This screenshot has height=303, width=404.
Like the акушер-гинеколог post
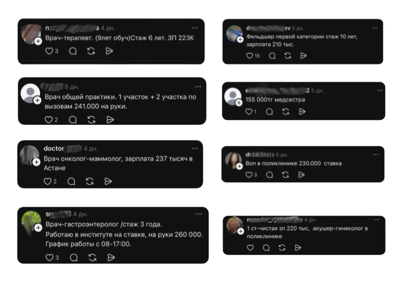tap(250, 248)
